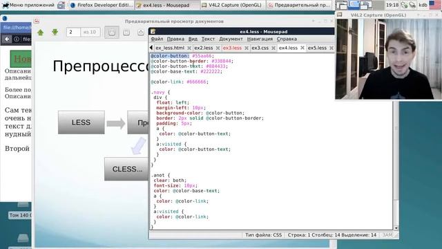Screen dimensions: 442x249
Task: Click the float: left; code line
Action: (173, 103)
